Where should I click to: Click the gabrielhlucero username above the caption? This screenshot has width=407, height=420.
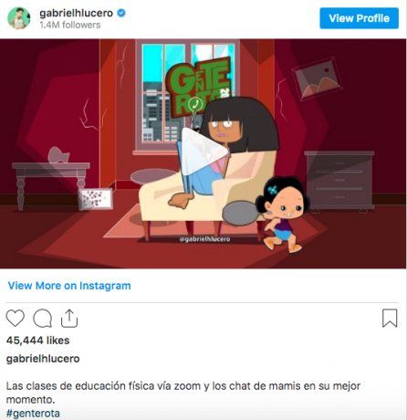click(x=43, y=359)
